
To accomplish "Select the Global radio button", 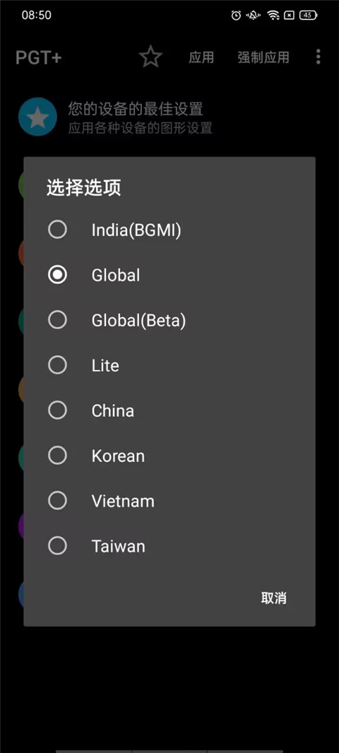I will (x=169, y=275).
